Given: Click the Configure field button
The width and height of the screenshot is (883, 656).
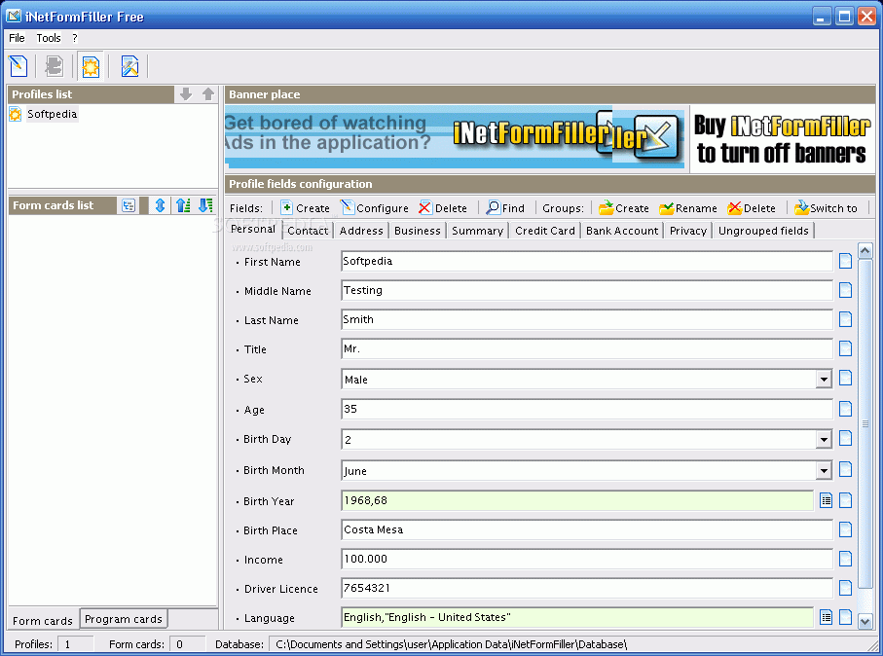Looking at the screenshot, I should 375,208.
